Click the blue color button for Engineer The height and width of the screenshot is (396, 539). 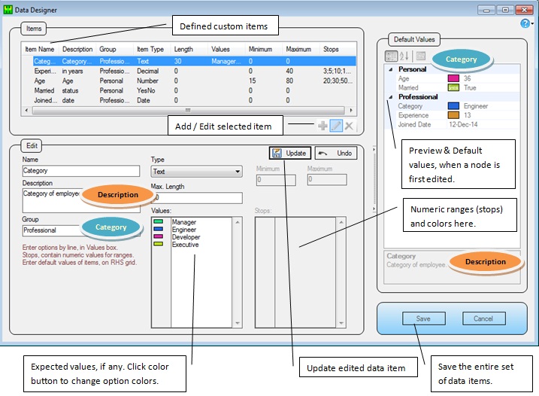click(158, 229)
